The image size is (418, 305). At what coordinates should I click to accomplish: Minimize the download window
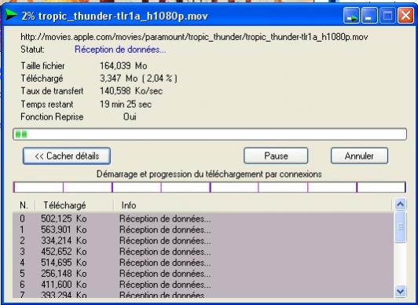tap(369, 16)
